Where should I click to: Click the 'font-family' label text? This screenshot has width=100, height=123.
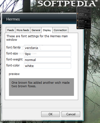click(x=13, y=47)
